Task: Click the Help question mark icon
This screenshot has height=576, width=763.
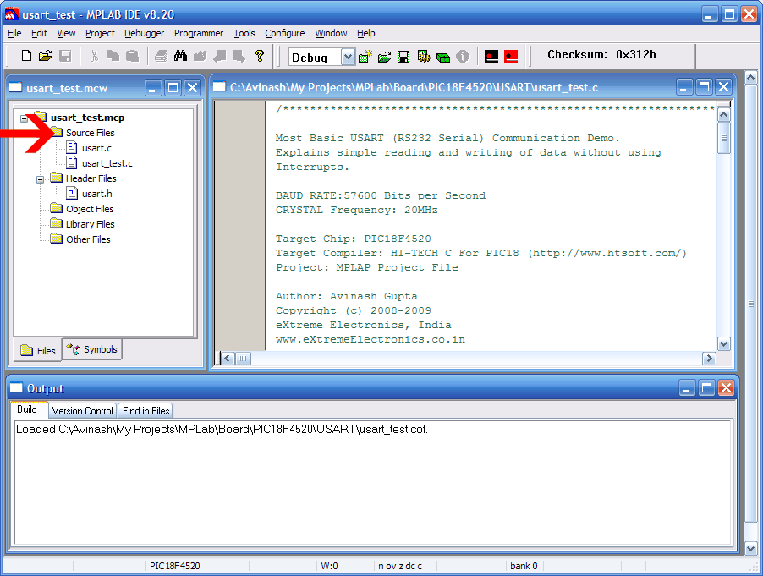Action: coord(260,56)
